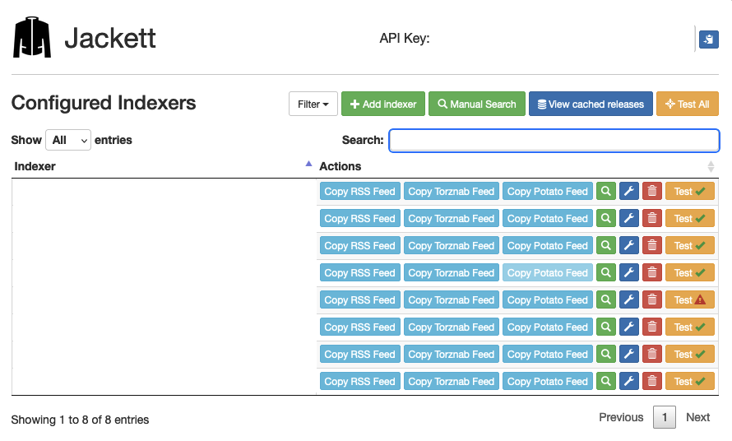The width and height of the screenshot is (732, 441).
Task: Sort by the Actions column header
Action: tap(517, 166)
